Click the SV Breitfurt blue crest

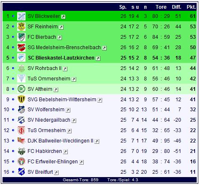[x=21, y=172]
